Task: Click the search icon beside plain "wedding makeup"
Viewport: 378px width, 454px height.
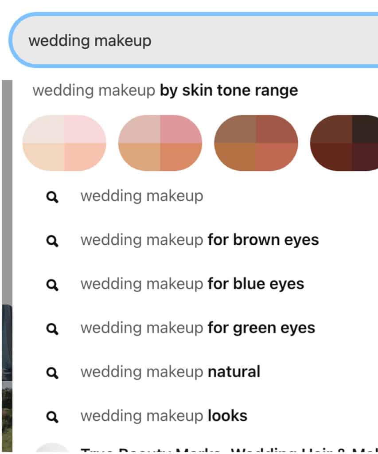Action: click(x=52, y=197)
